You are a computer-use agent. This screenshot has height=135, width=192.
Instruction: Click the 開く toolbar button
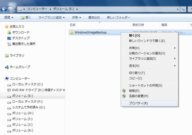(26, 18)
